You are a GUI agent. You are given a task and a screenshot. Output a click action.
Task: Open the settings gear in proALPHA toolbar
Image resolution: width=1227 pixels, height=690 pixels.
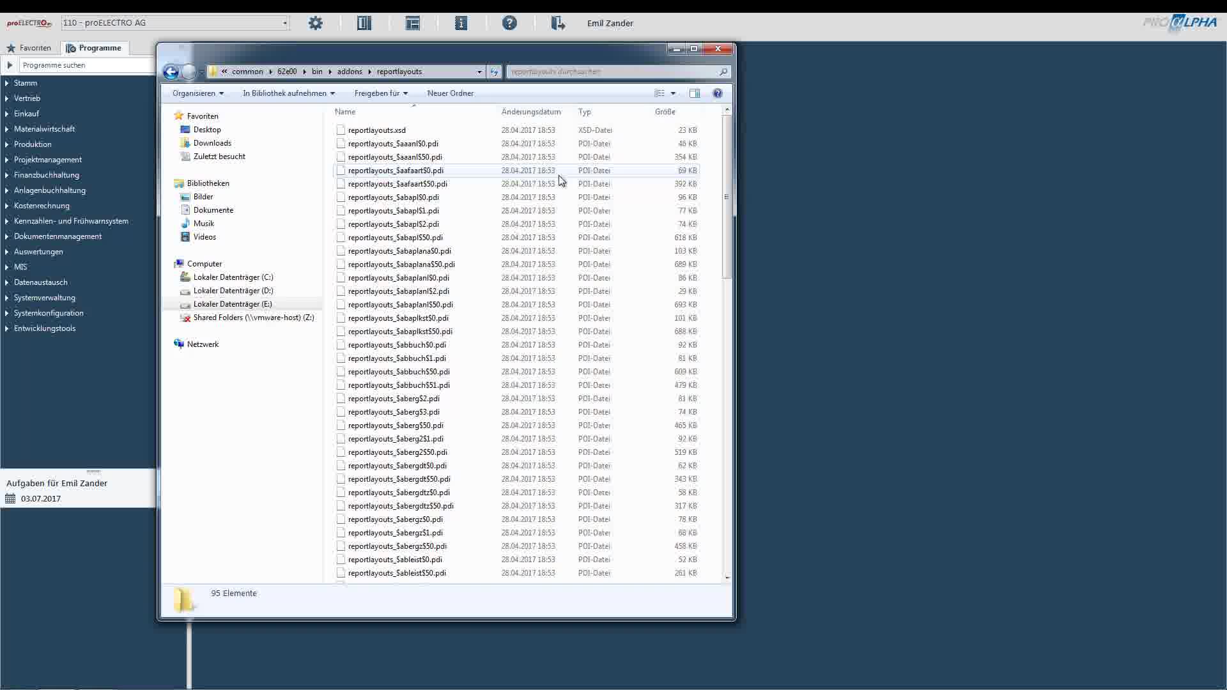316,23
